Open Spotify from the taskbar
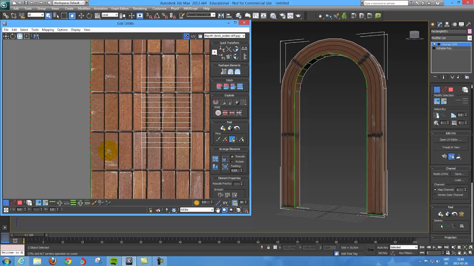The image size is (474, 266). 114,261
